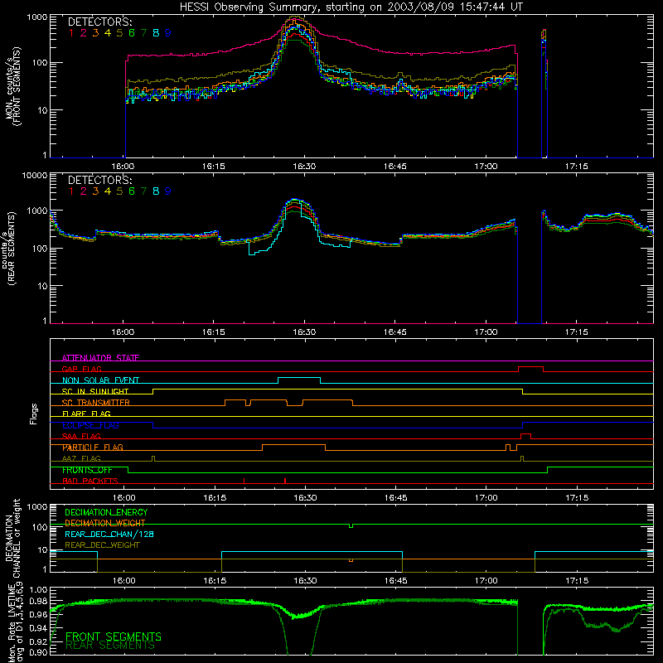
Task: Click the dark green REAR SEGMENTS livetime legend
Action: tap(110, 646)
